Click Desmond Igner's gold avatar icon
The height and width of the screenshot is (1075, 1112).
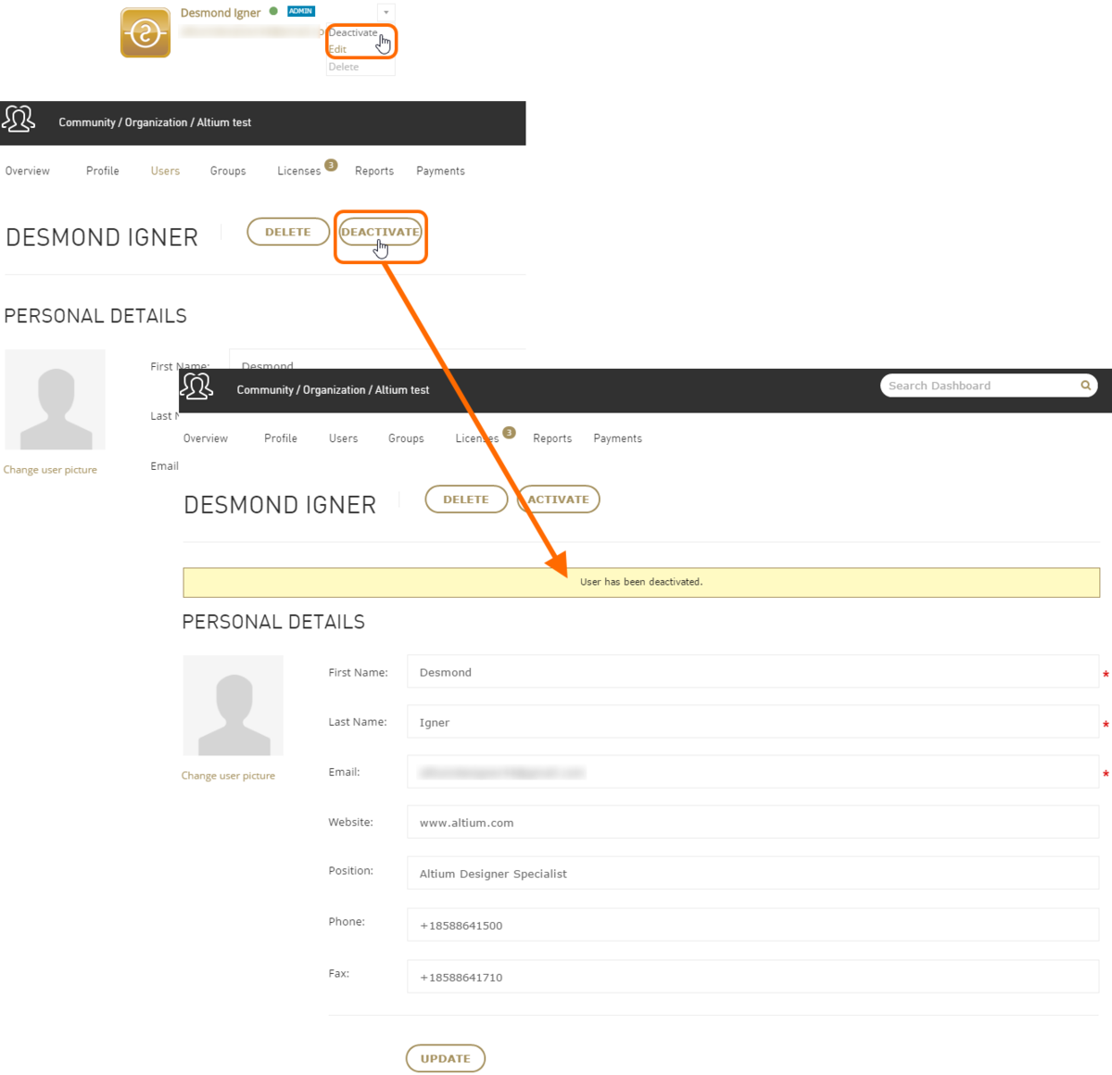pyautogui.click(x=145, y=33)
